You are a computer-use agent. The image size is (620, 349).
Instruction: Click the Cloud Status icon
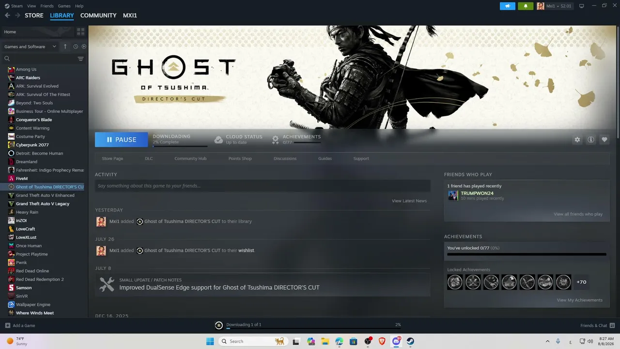click(x=218, y=140)
